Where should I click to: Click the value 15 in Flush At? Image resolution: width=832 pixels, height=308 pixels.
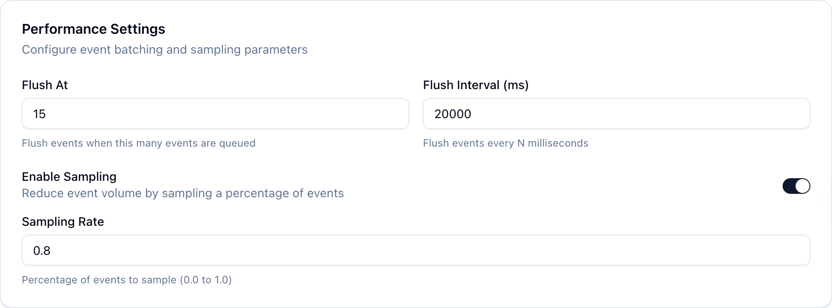click(39, 114)
